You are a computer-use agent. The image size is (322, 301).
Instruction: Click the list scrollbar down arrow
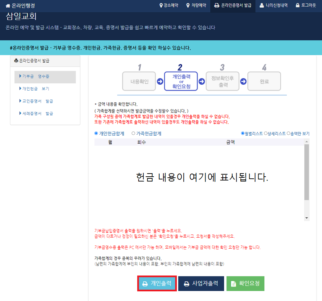click(306, 218)
